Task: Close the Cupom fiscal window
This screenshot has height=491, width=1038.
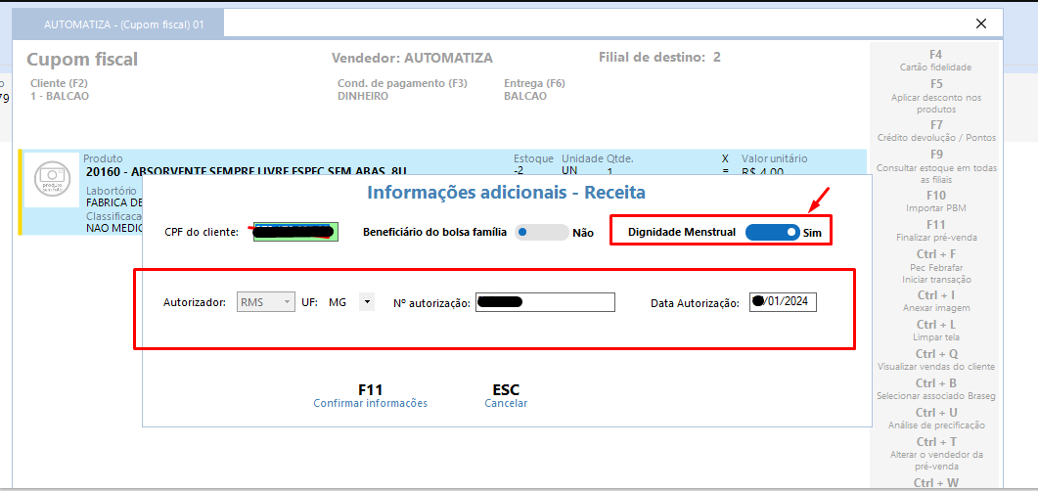Action: tap(981, 23)
